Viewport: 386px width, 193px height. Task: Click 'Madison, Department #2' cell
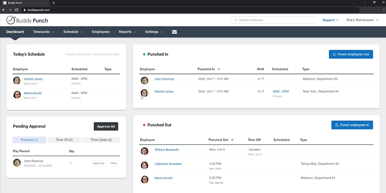[320, 79]
